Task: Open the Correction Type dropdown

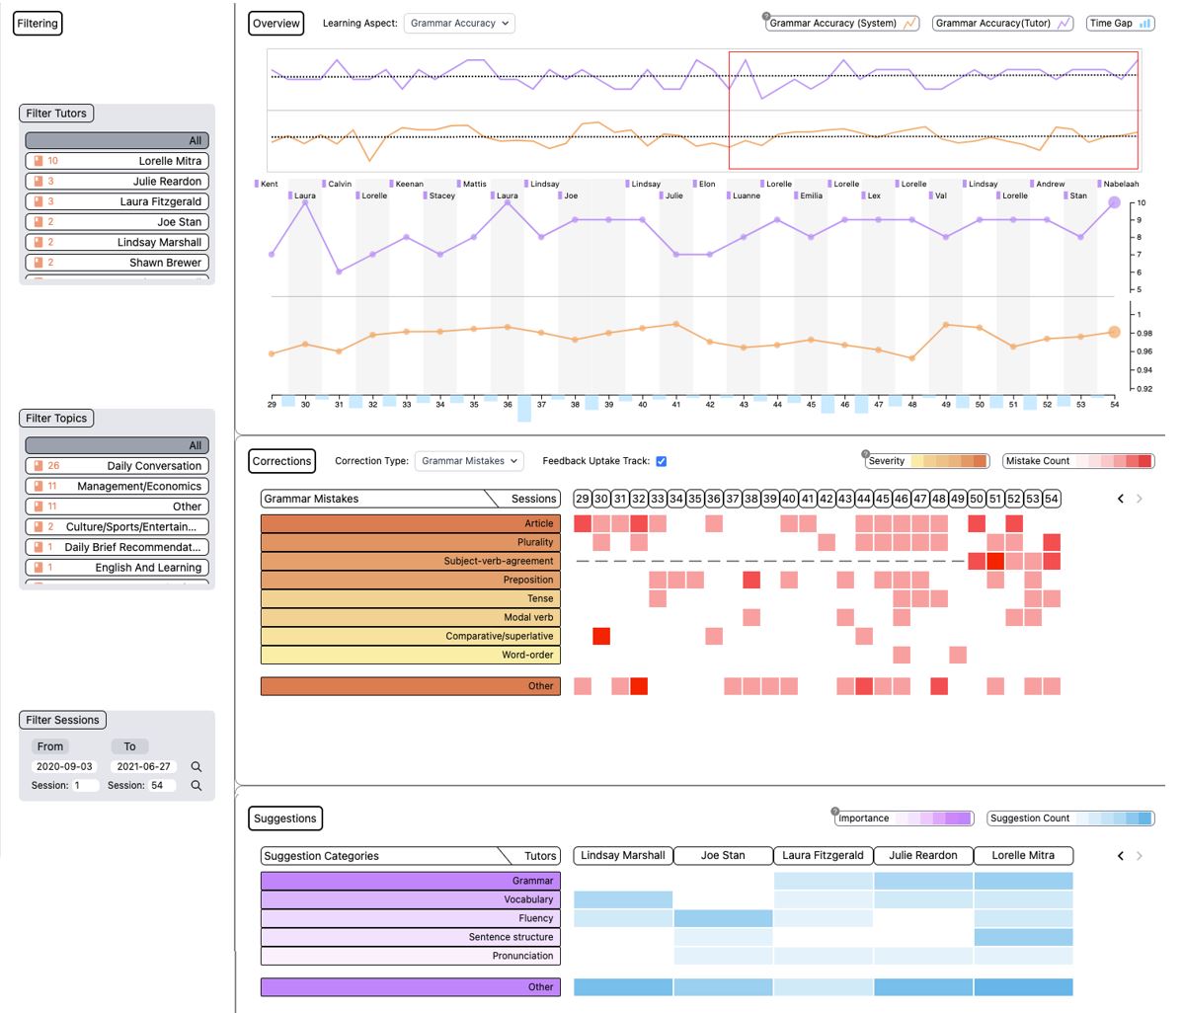Action: tap(469, 461)
